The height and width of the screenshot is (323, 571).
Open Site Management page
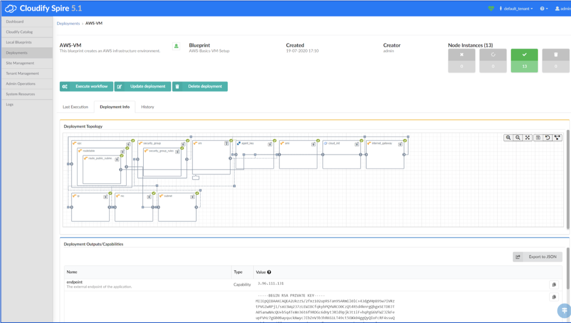pos(27,63)
